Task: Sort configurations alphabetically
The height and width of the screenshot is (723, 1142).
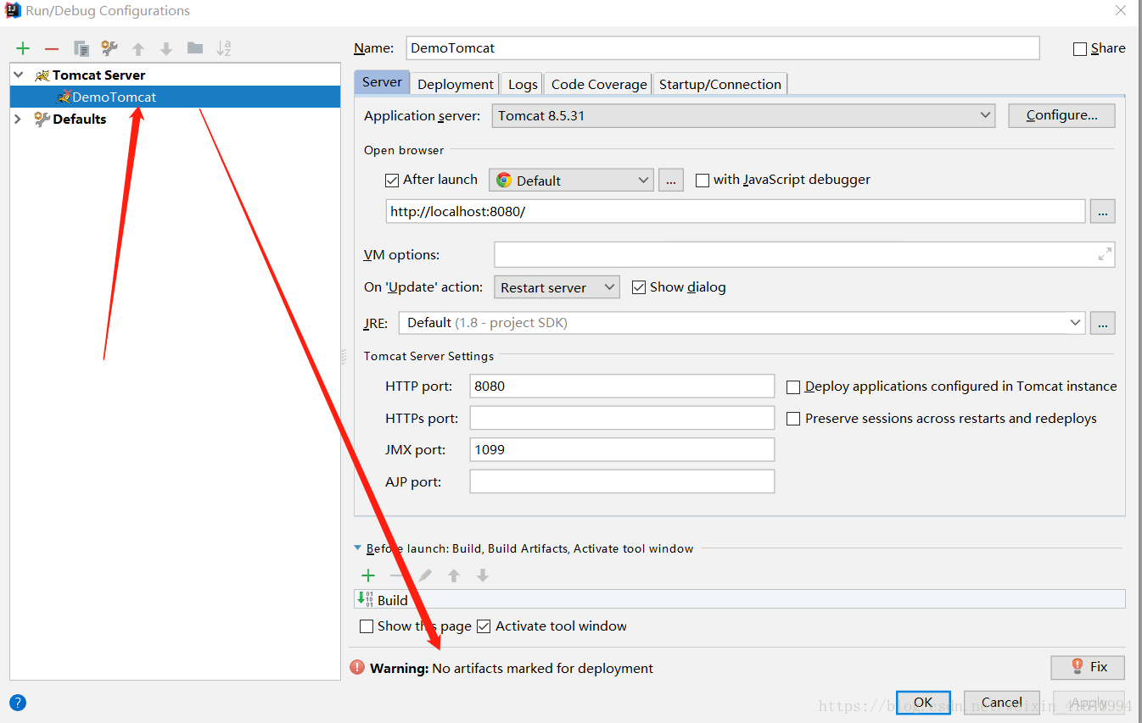Action: (224, 49)
